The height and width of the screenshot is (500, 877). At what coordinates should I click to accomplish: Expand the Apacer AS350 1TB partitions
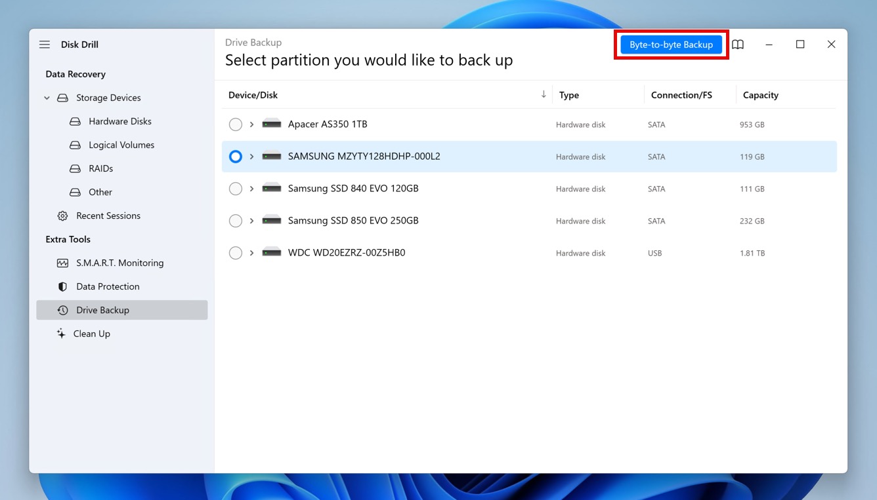[x=251, y=125]
